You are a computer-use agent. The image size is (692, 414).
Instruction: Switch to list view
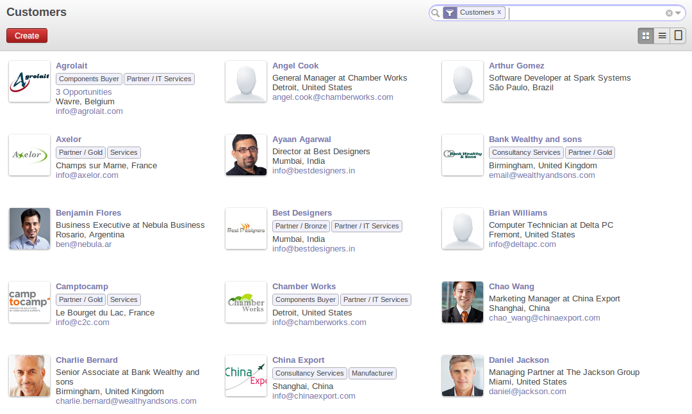pyautogui.click(x=662, y=36)
